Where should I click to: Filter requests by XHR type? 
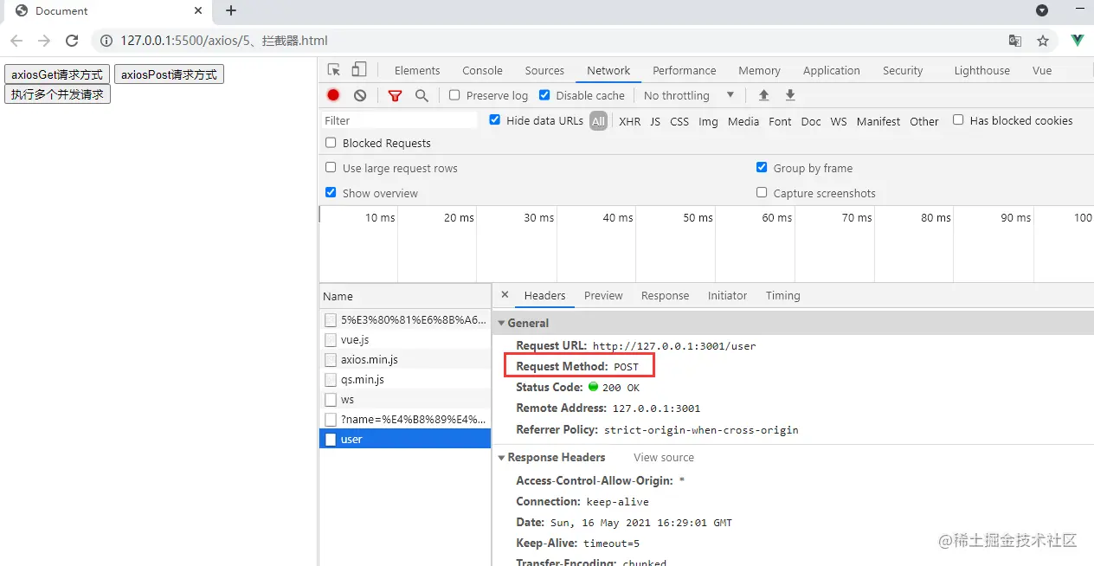pyautogui.click(x=630, y=121)
